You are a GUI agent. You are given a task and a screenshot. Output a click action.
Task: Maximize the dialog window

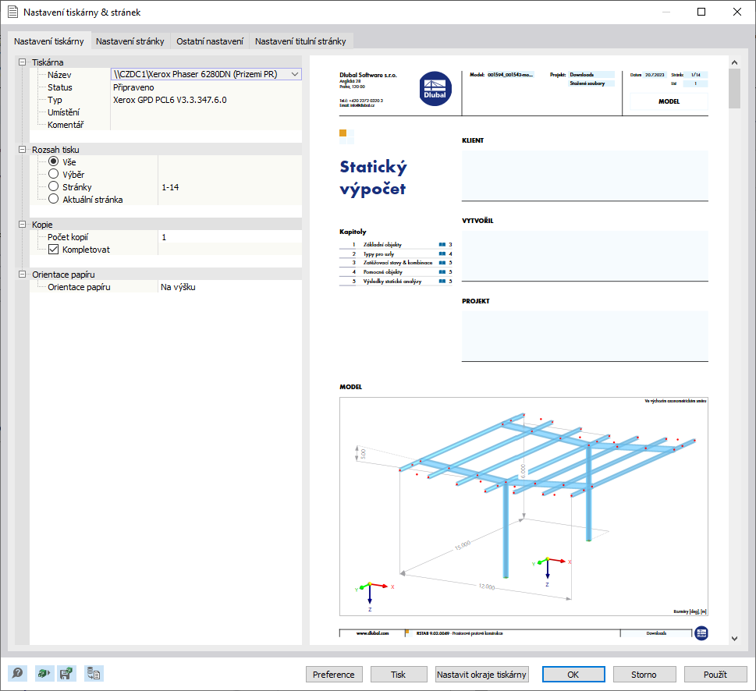pyautogui.click(x=701, y=12)
